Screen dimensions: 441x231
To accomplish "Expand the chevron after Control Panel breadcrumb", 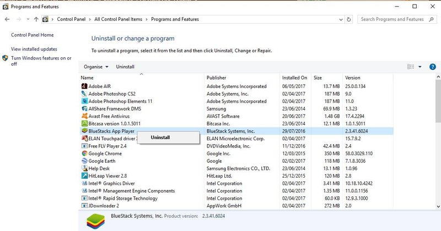I will click(x=90, y=19).
